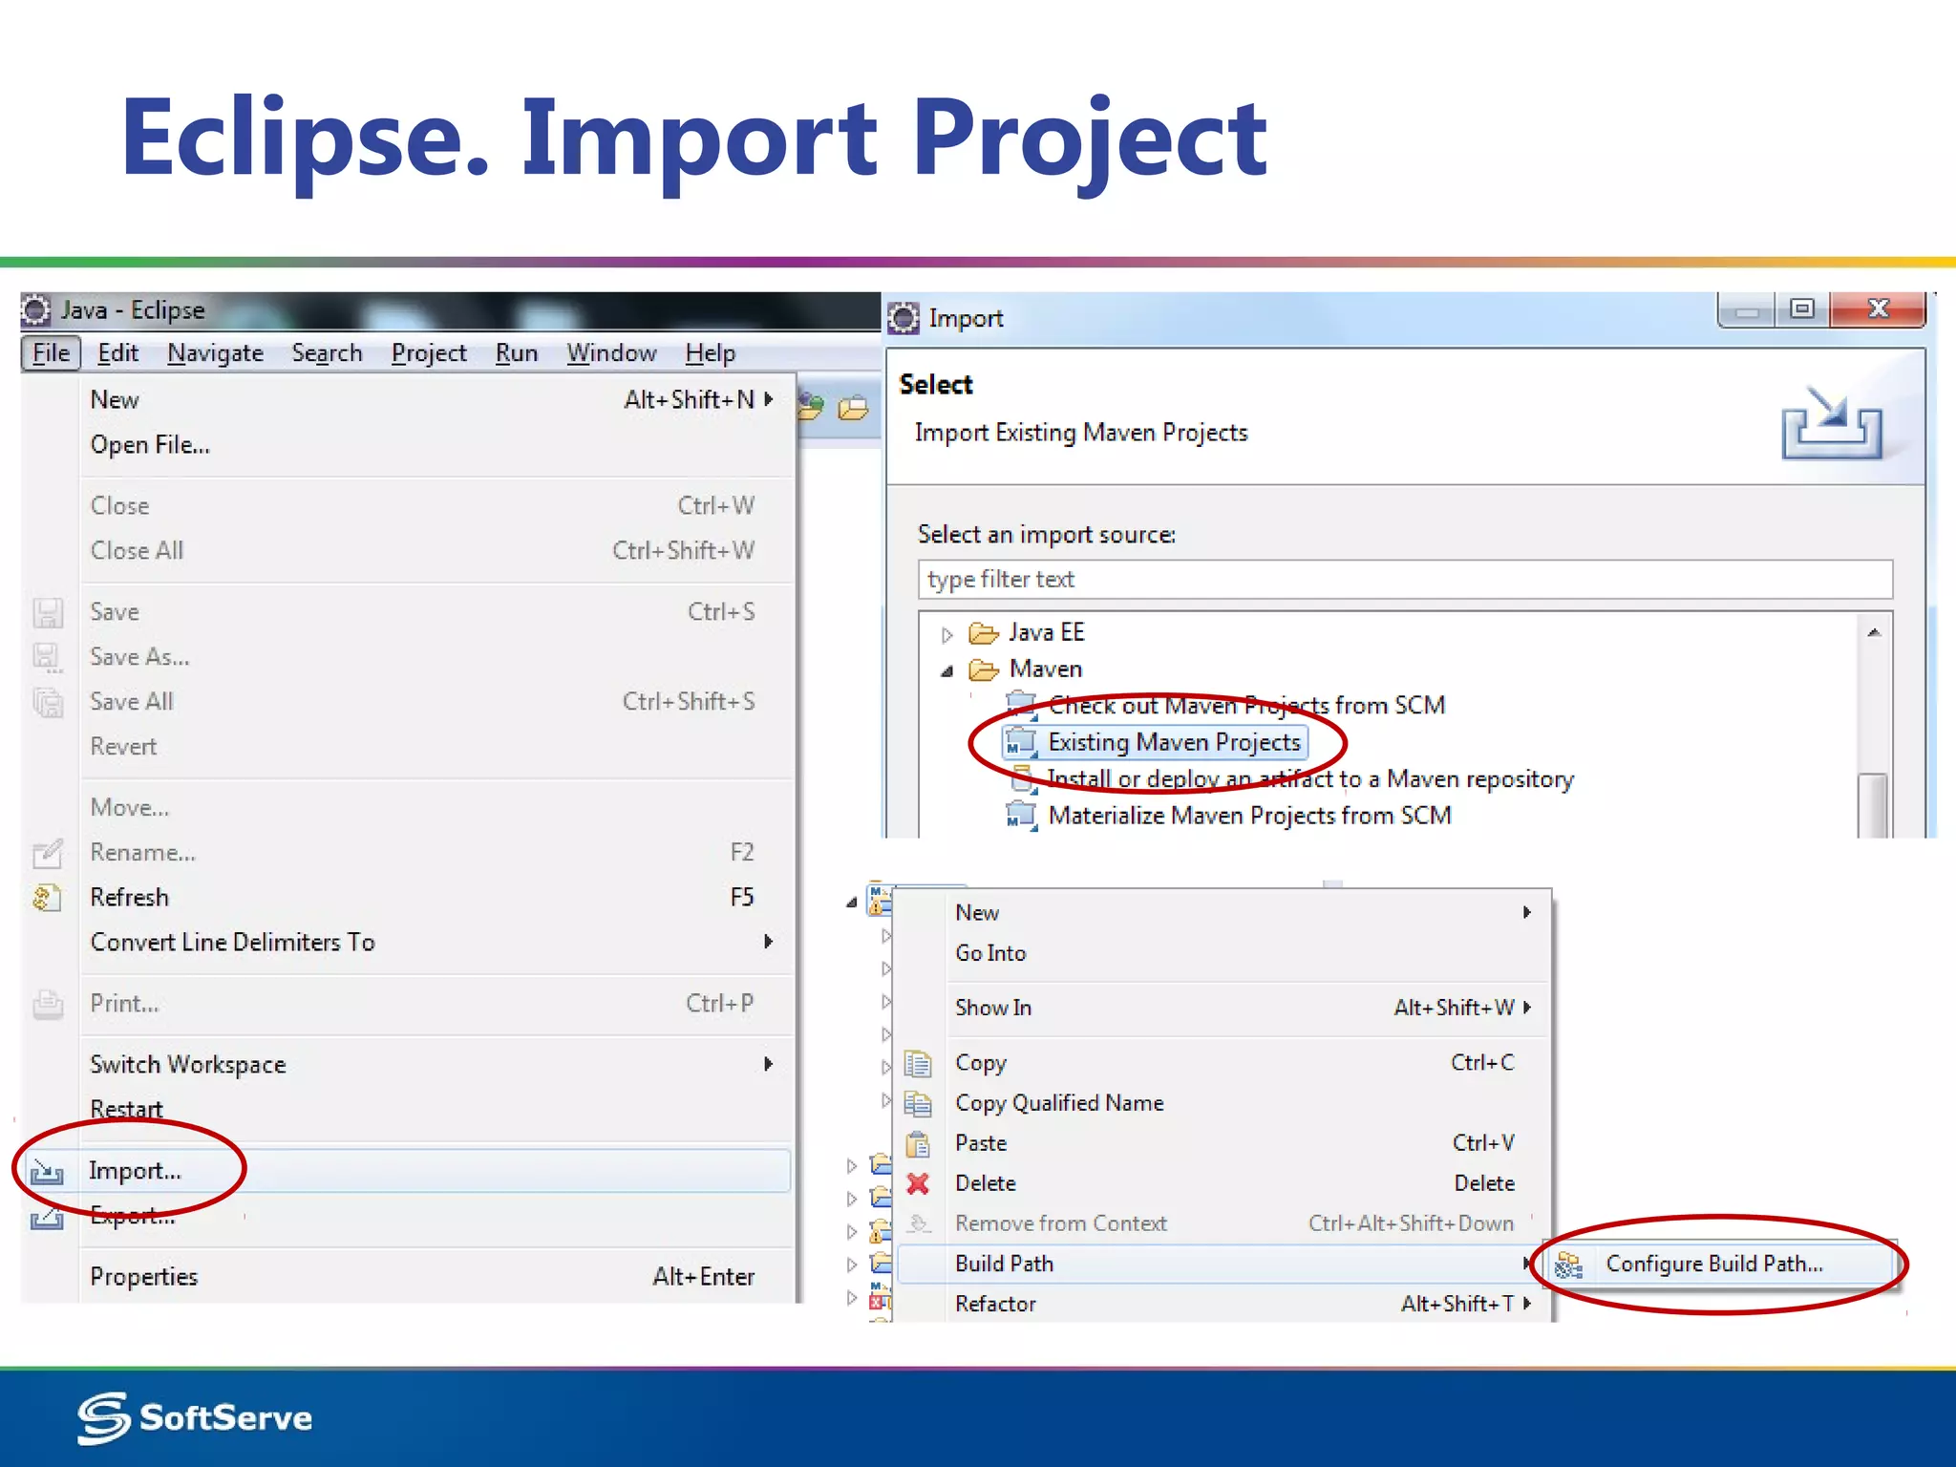
Task: Click the Copy Qualified Name icon
Action: 918,1104
